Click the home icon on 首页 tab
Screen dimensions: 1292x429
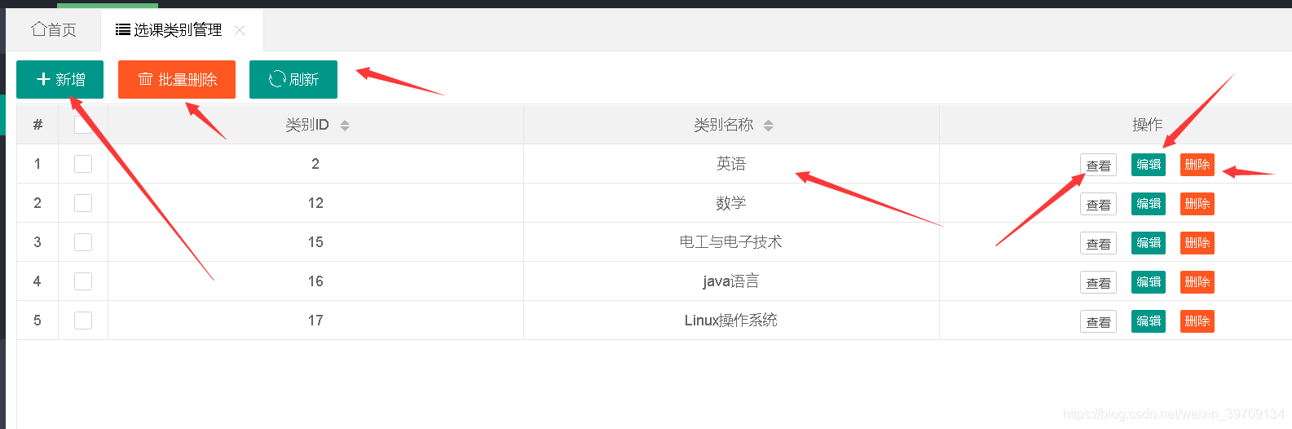click(x=38, y=29)
